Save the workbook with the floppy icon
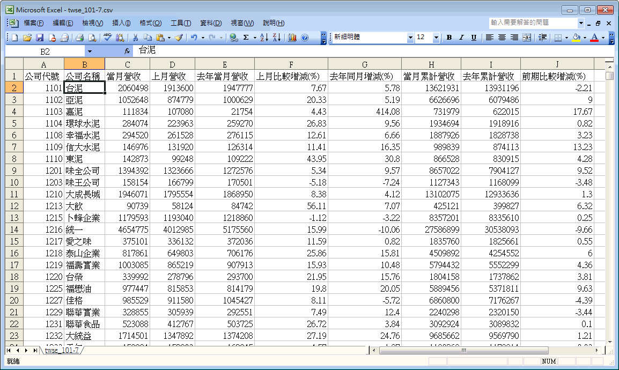 [x=40, y=38]
